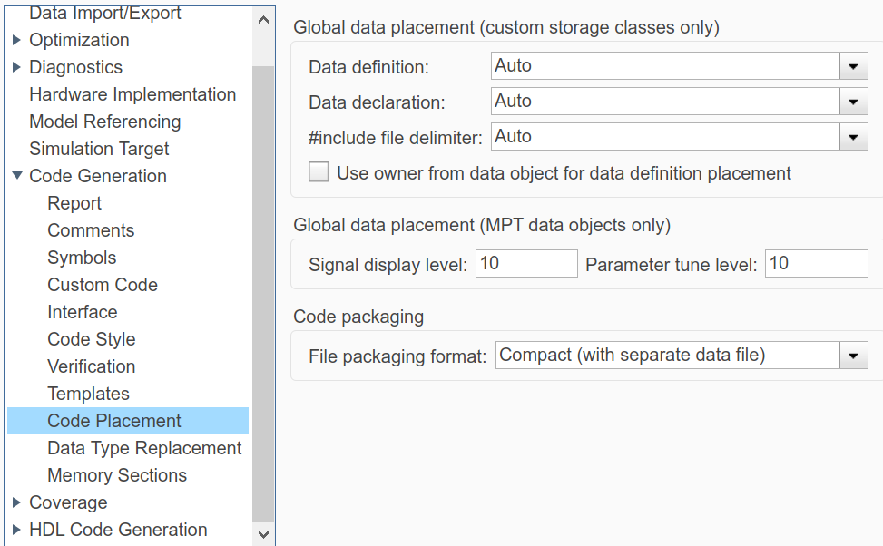Select the Memory Sections page
883x546 pixels.
[117, 475]
